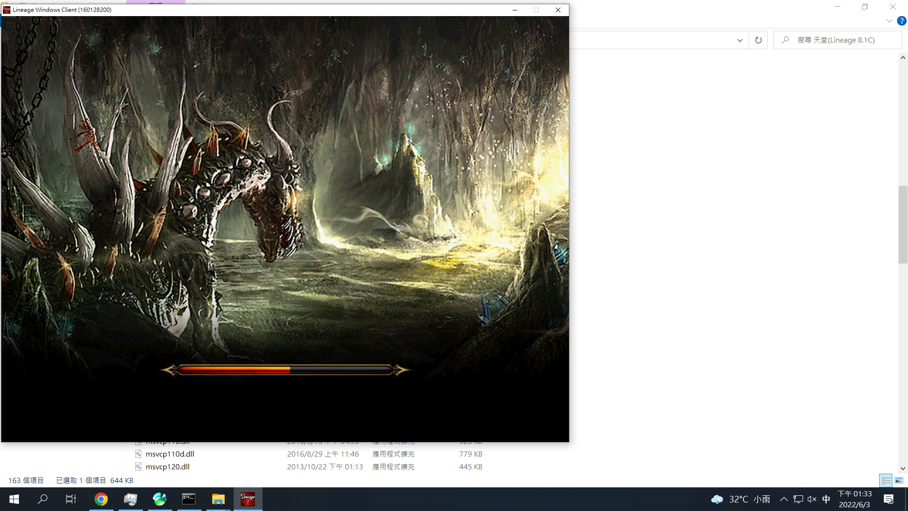Viewport: 908px width, 511px height.
Task: Switch the 中 input method indicator
Action: coord(826,499)
